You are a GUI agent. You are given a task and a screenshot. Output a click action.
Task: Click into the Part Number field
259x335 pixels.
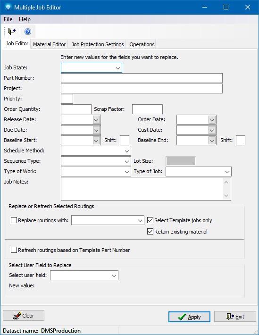coord(142,78)
